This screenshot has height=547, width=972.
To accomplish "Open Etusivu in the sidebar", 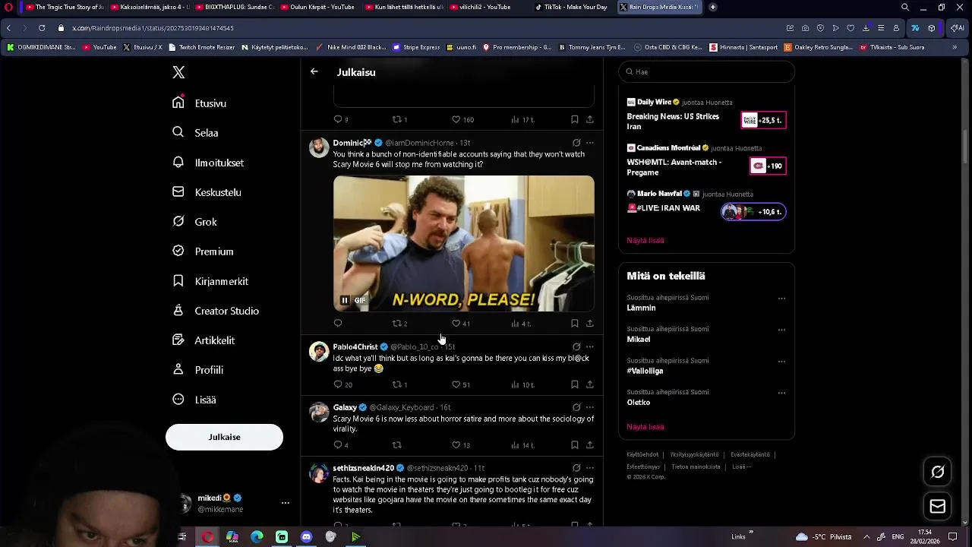I will [x=200, y=103].
